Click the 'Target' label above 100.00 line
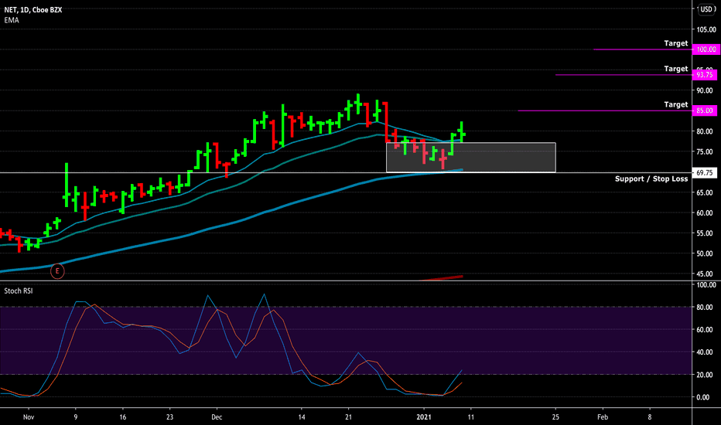Image resolution: width=721 pixels, height=425 pixels. coord(676,43)
